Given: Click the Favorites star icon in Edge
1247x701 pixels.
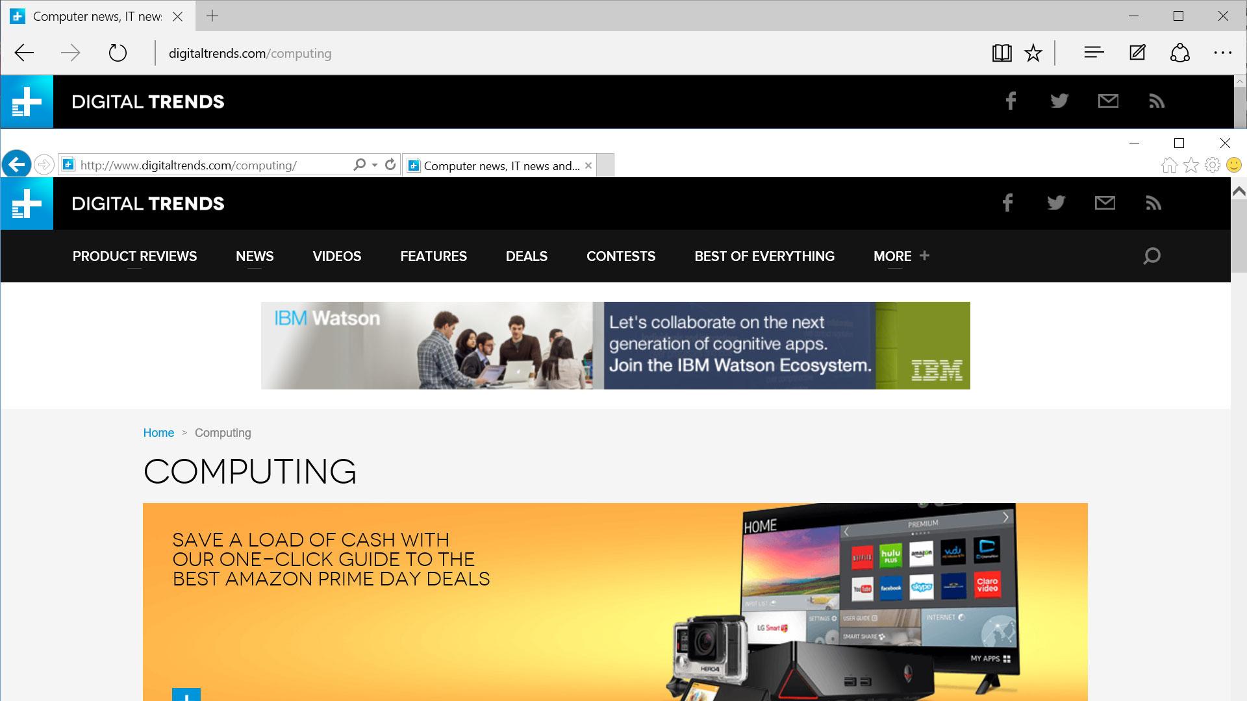Looking at the screenshot, I should [x=1035, y=53].
